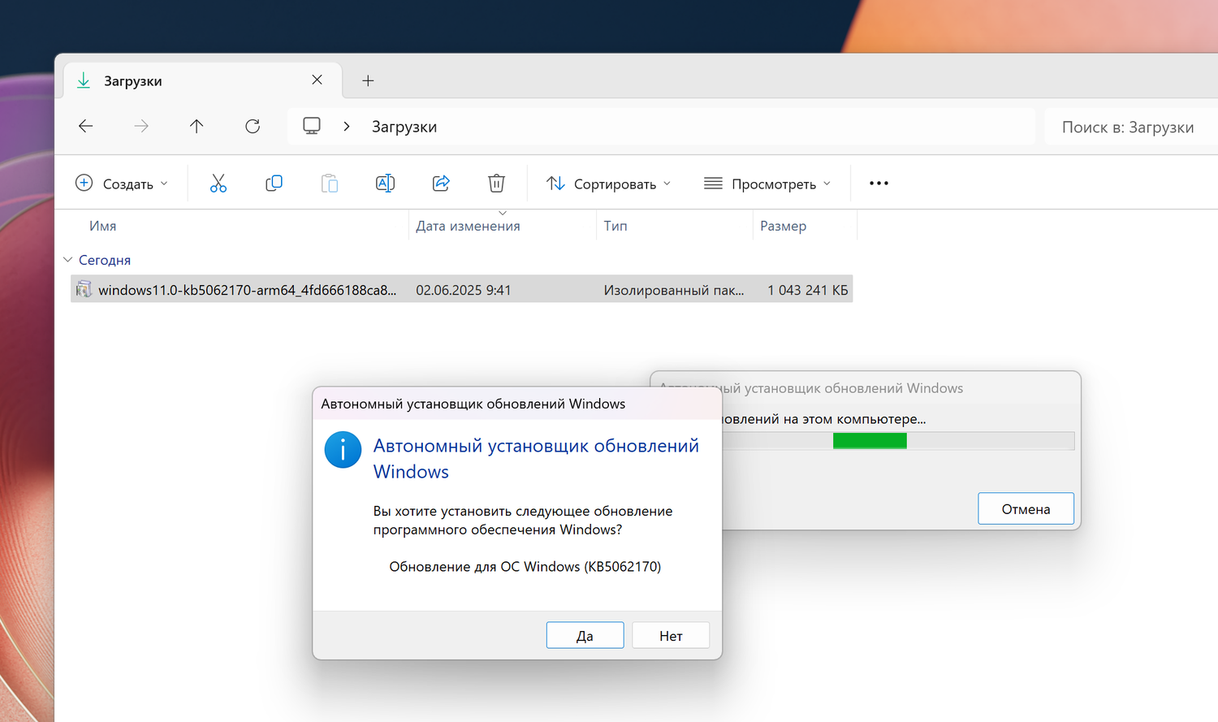The image size is (1218, 722).
Task: Click the Share icon
Action: [x=441, y=184]
